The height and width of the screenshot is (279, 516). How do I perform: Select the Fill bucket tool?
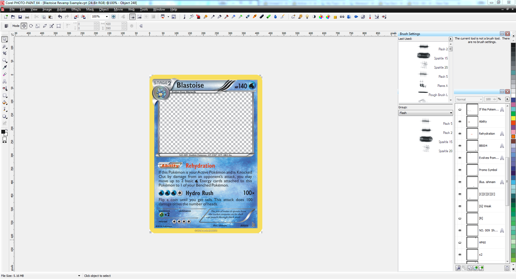(x=5, y=102)
